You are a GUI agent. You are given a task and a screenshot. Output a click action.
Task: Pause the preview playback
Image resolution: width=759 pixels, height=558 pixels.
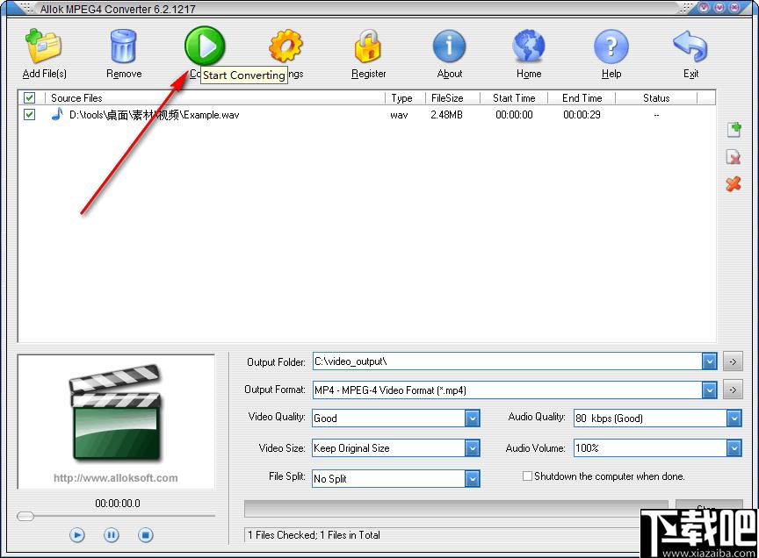[112, 535]
